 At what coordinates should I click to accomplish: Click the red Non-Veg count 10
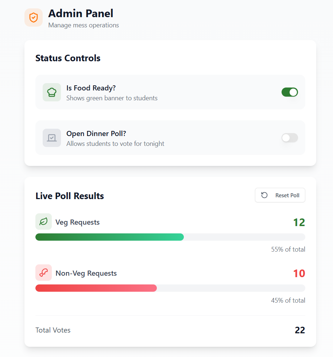click(x=299, y=273)
